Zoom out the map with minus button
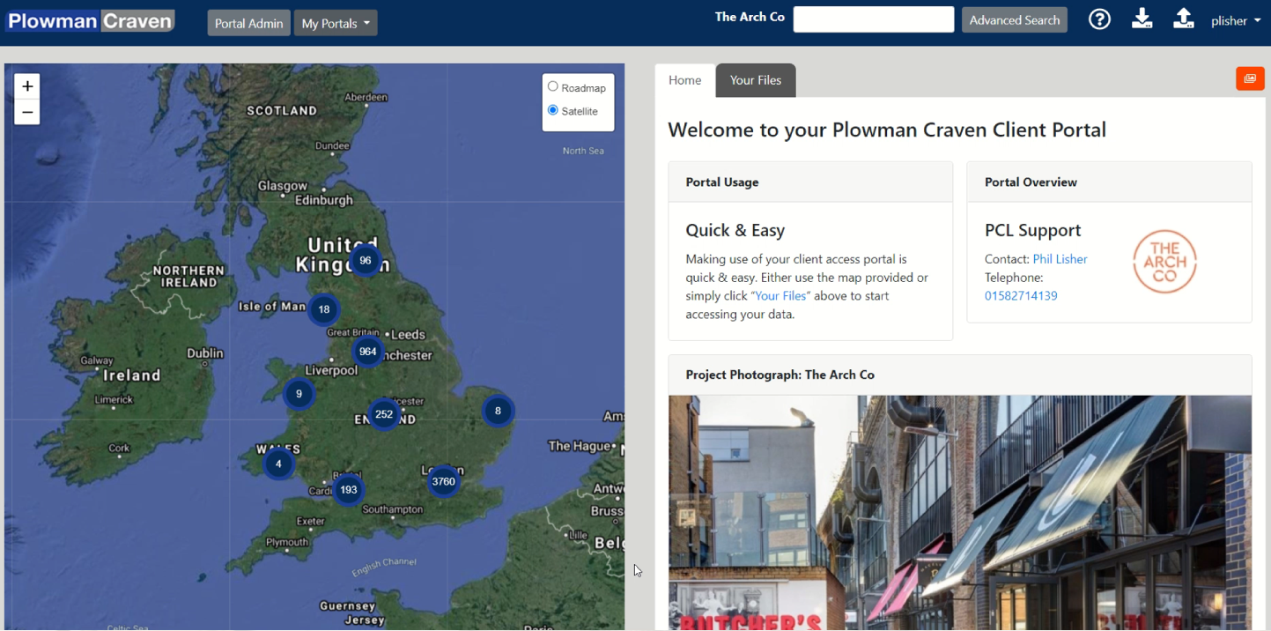The width and height of the screenshot is (1271, 631). point(27,112)
